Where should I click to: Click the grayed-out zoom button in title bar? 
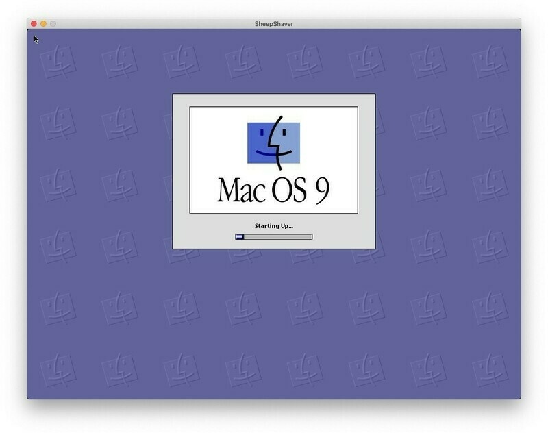(x=53, y=24)
